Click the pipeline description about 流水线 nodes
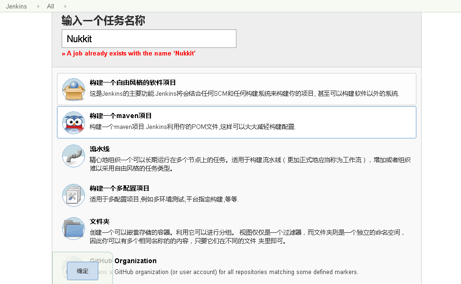Viewport: 461px width, 284px height. 250,164
